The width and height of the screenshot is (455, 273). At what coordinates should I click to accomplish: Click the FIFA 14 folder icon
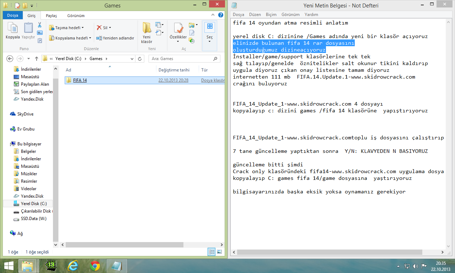coord(69,80)
